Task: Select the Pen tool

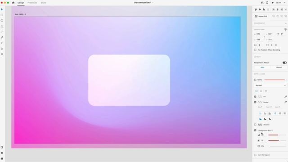Action: coord(2,37)
